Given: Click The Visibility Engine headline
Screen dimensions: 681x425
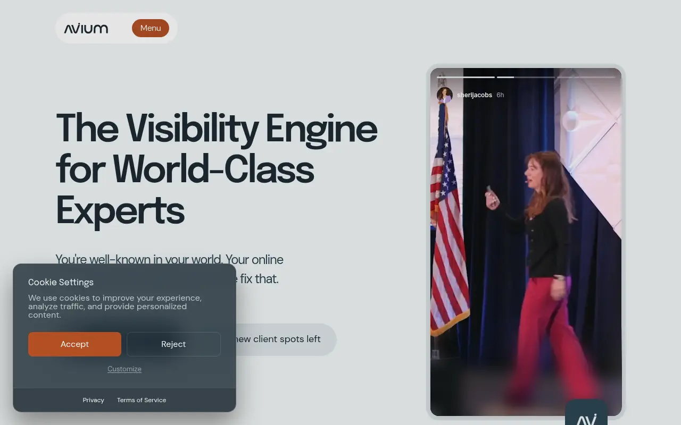Looking at the screenshot, I should (217, 169).
